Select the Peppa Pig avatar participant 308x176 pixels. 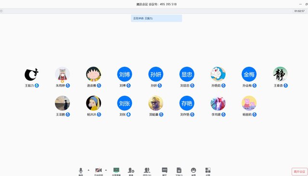click(249, 103)
